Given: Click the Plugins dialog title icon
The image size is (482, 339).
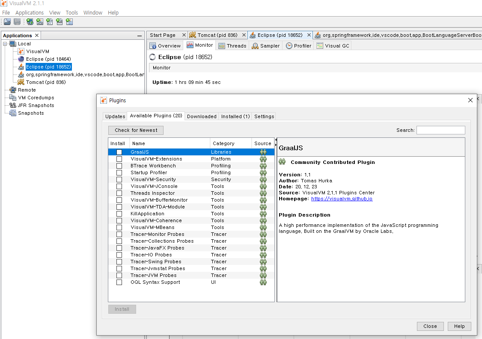Looking at the screenshot, I should [104, 100].
